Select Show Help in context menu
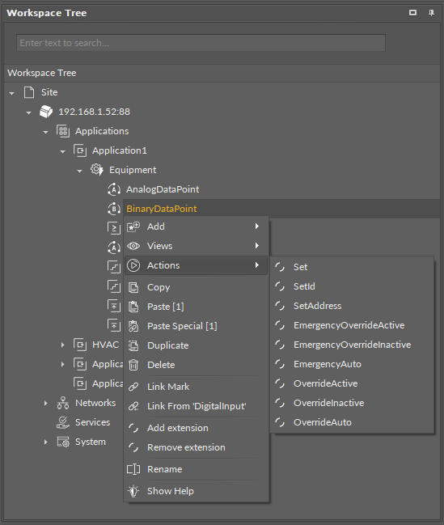Screen dimensions: 444x525 click(x=197, y=491)
